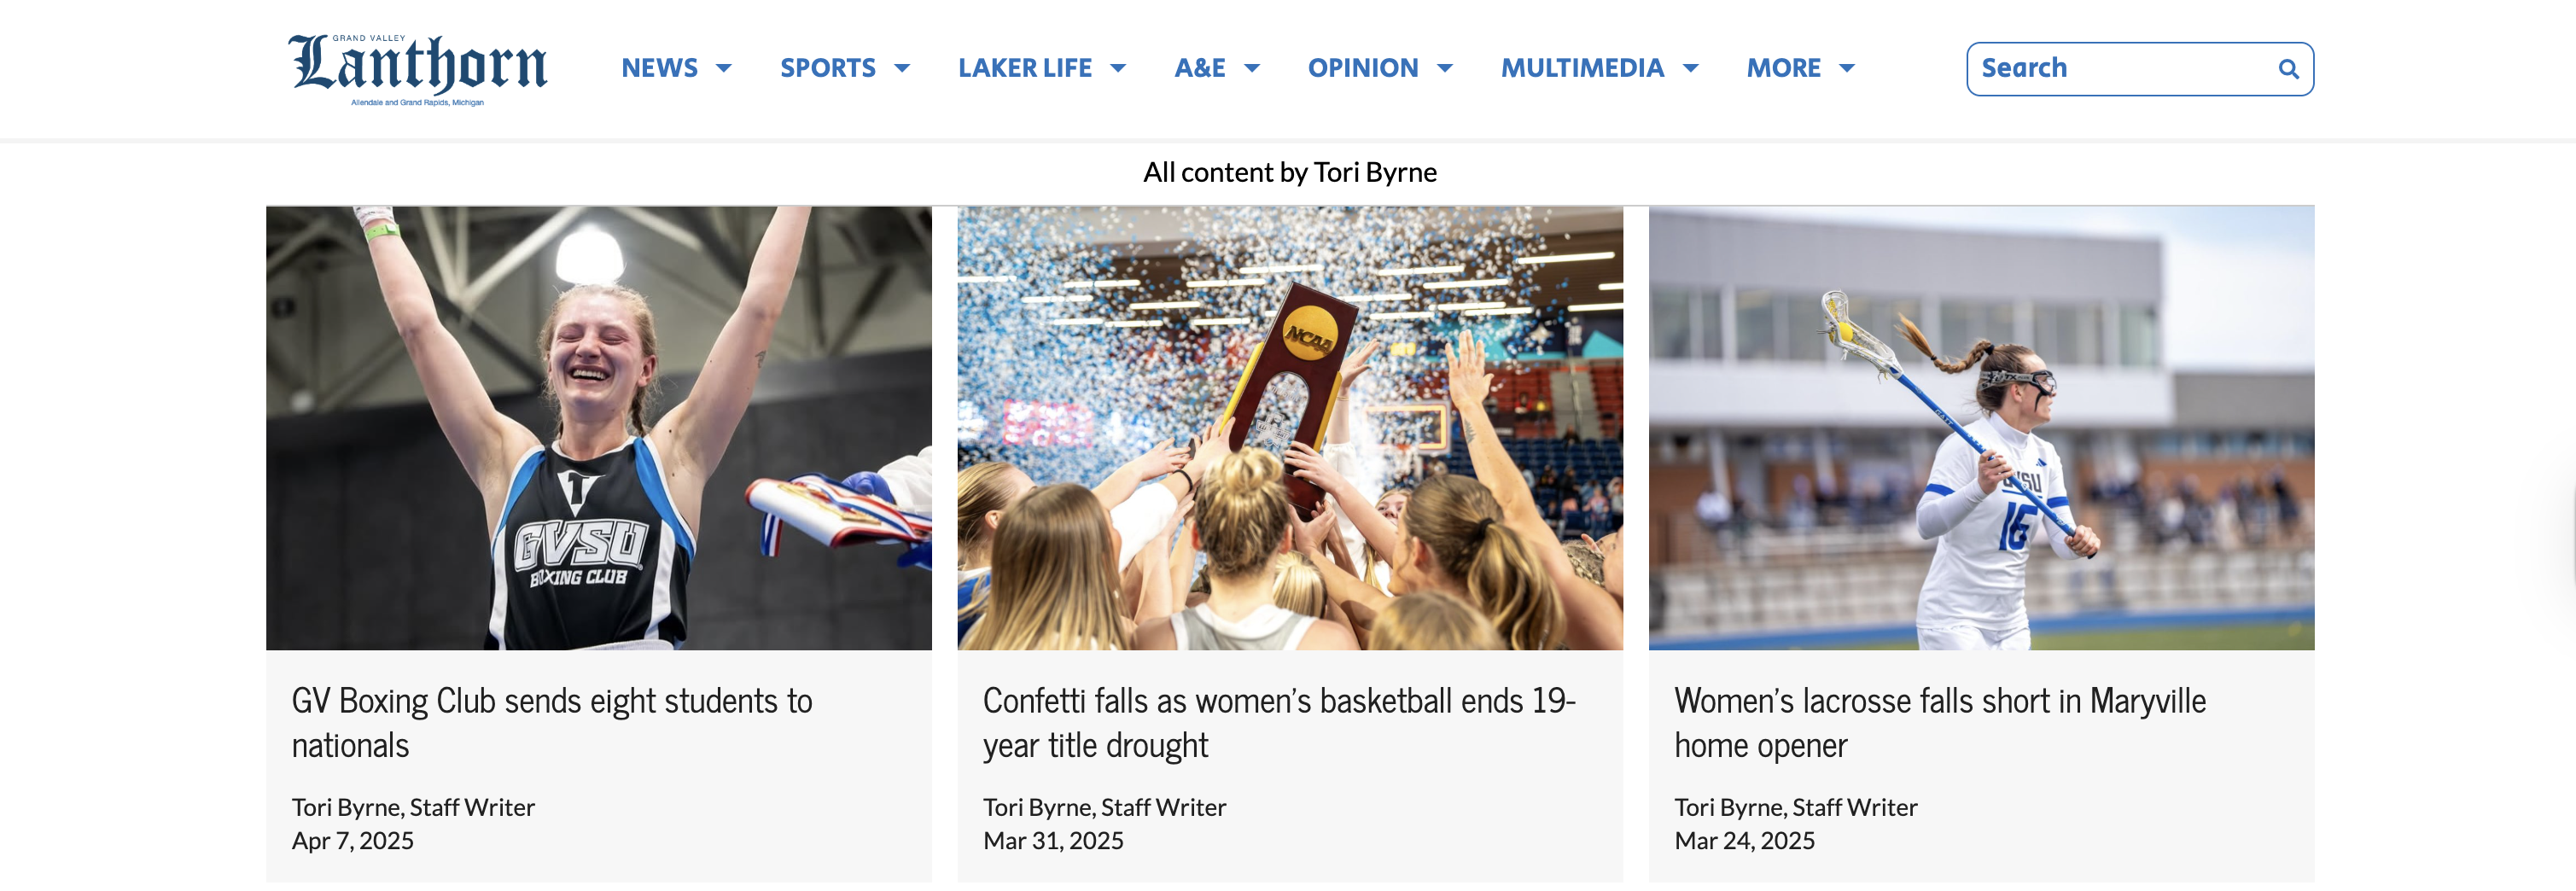Open the Opinion dropdown arrow

(x=1444, y=68)
